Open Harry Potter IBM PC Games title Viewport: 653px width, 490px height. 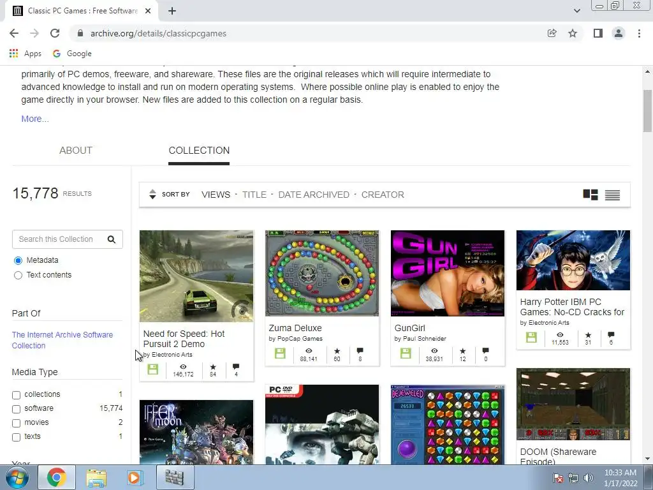point(572,307)
